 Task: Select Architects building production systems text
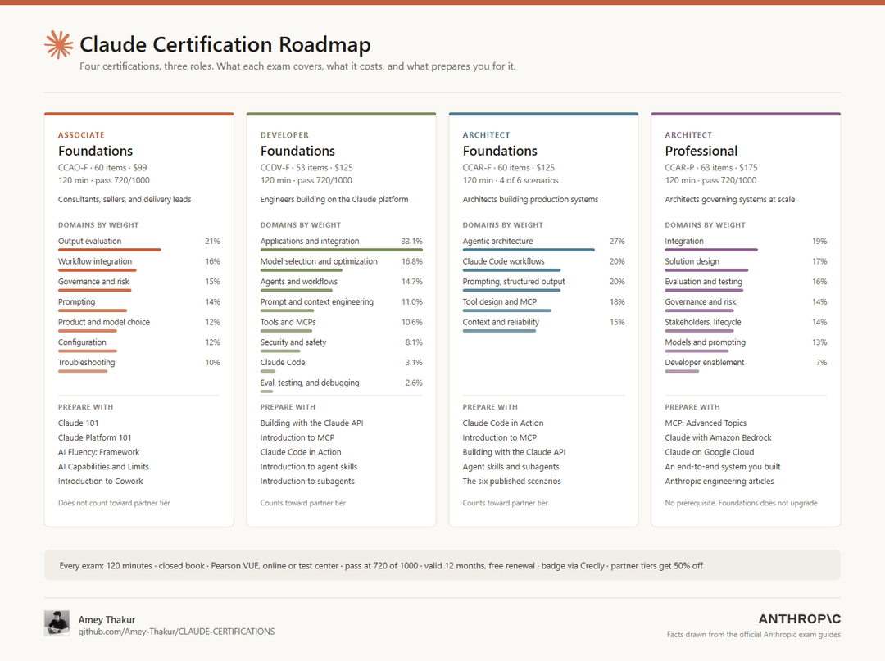530,199
